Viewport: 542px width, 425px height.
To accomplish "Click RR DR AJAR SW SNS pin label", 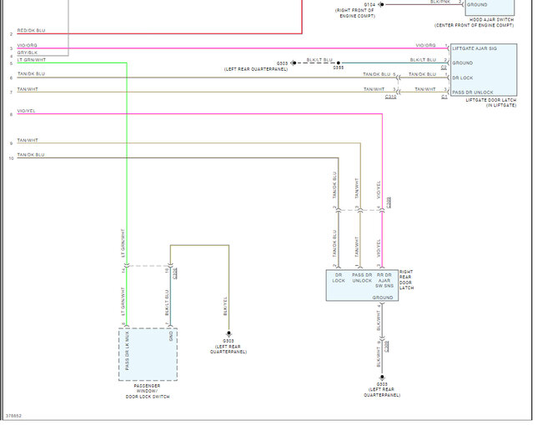I will tap(384, 280).
